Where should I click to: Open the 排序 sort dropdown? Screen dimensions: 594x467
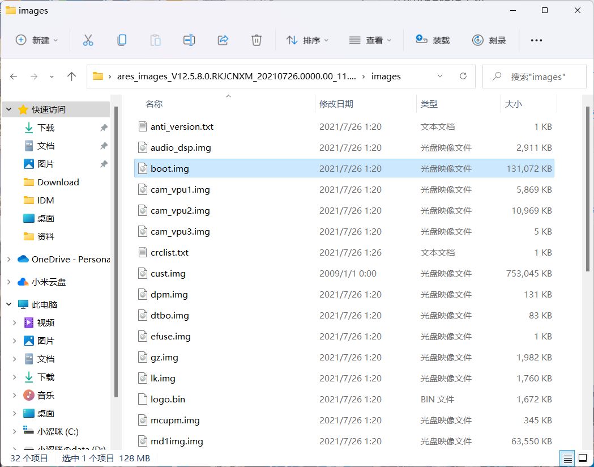tap(307, 40)
